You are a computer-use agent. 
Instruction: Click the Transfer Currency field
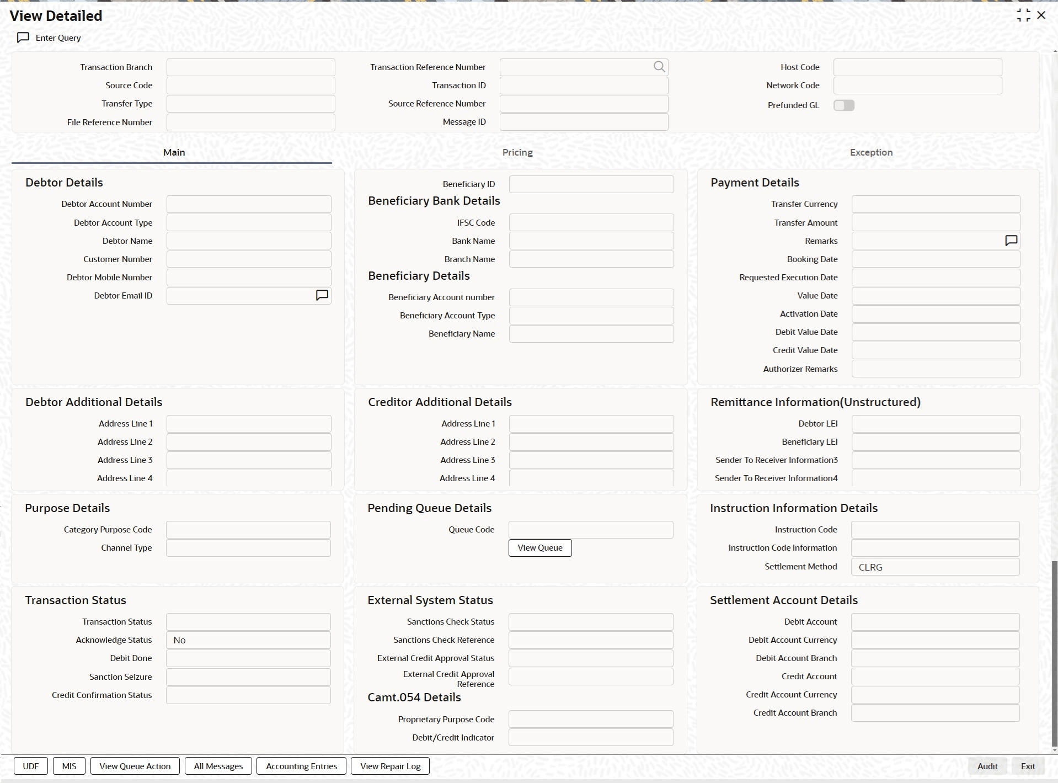tap(936, 204)
